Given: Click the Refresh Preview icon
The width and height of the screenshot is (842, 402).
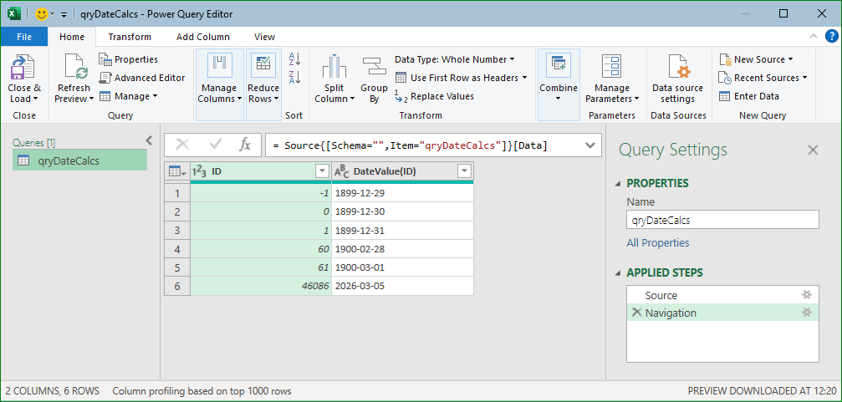Looking at the screenshot, I should (x=74, y=68).
